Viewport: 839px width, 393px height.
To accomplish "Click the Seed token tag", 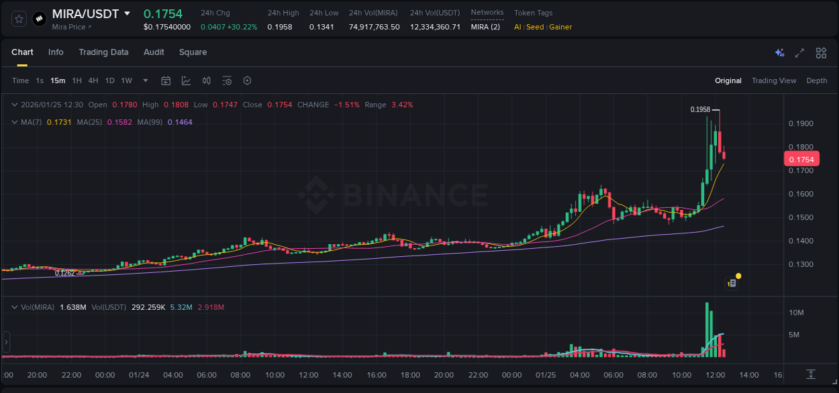I will [x=534, y=27].
